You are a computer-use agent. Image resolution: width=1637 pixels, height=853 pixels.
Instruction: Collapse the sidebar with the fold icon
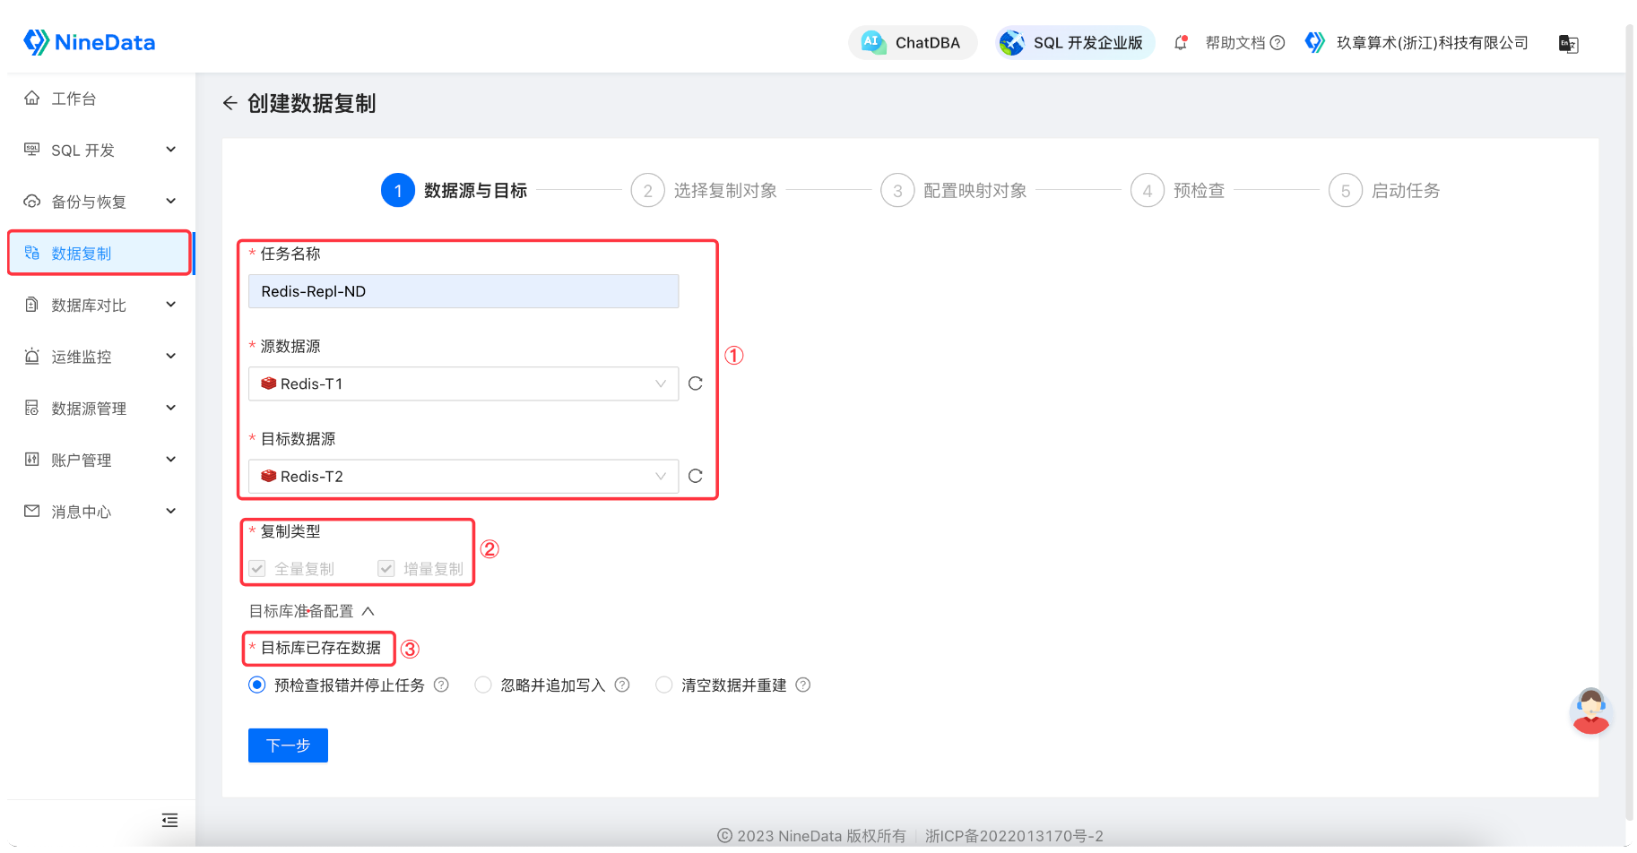[169, 820]
